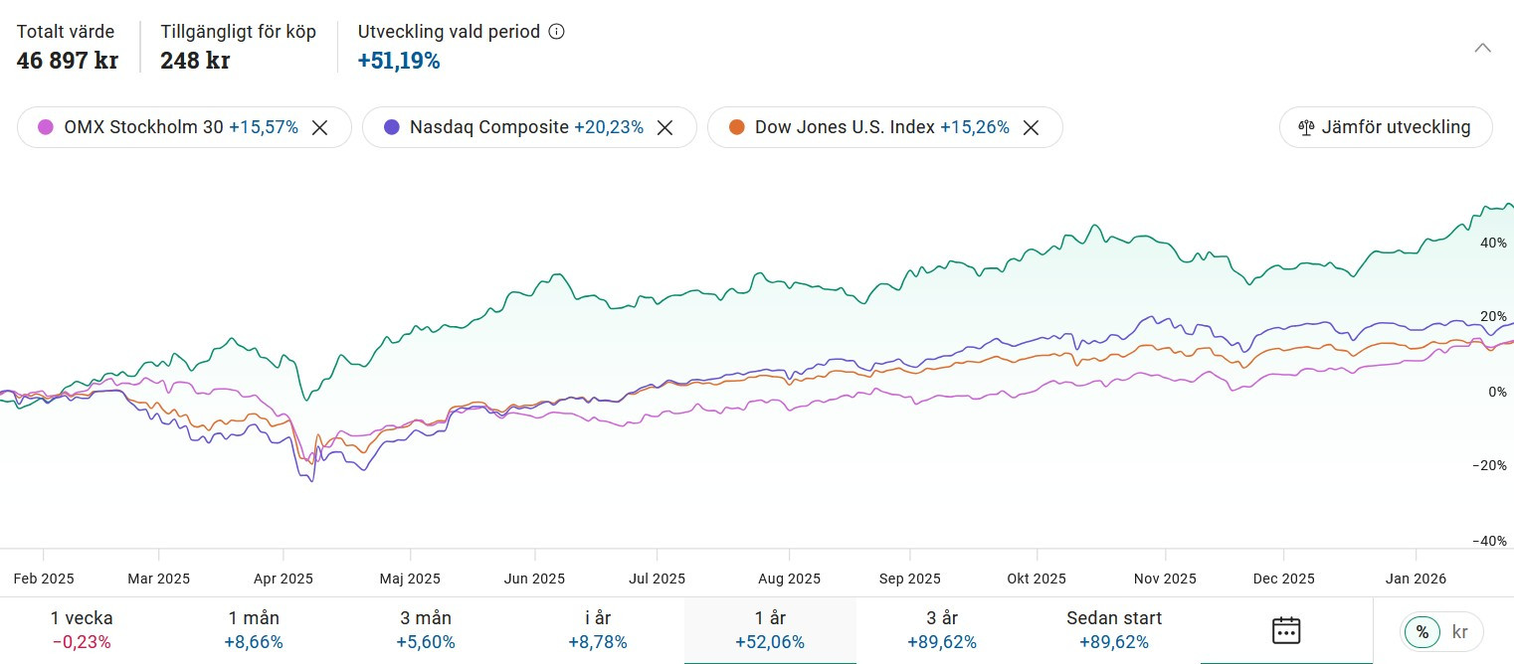Collapse the overview panel with chevron
Viewport: 1514px width, 664px height.
tap(1482, 48)
